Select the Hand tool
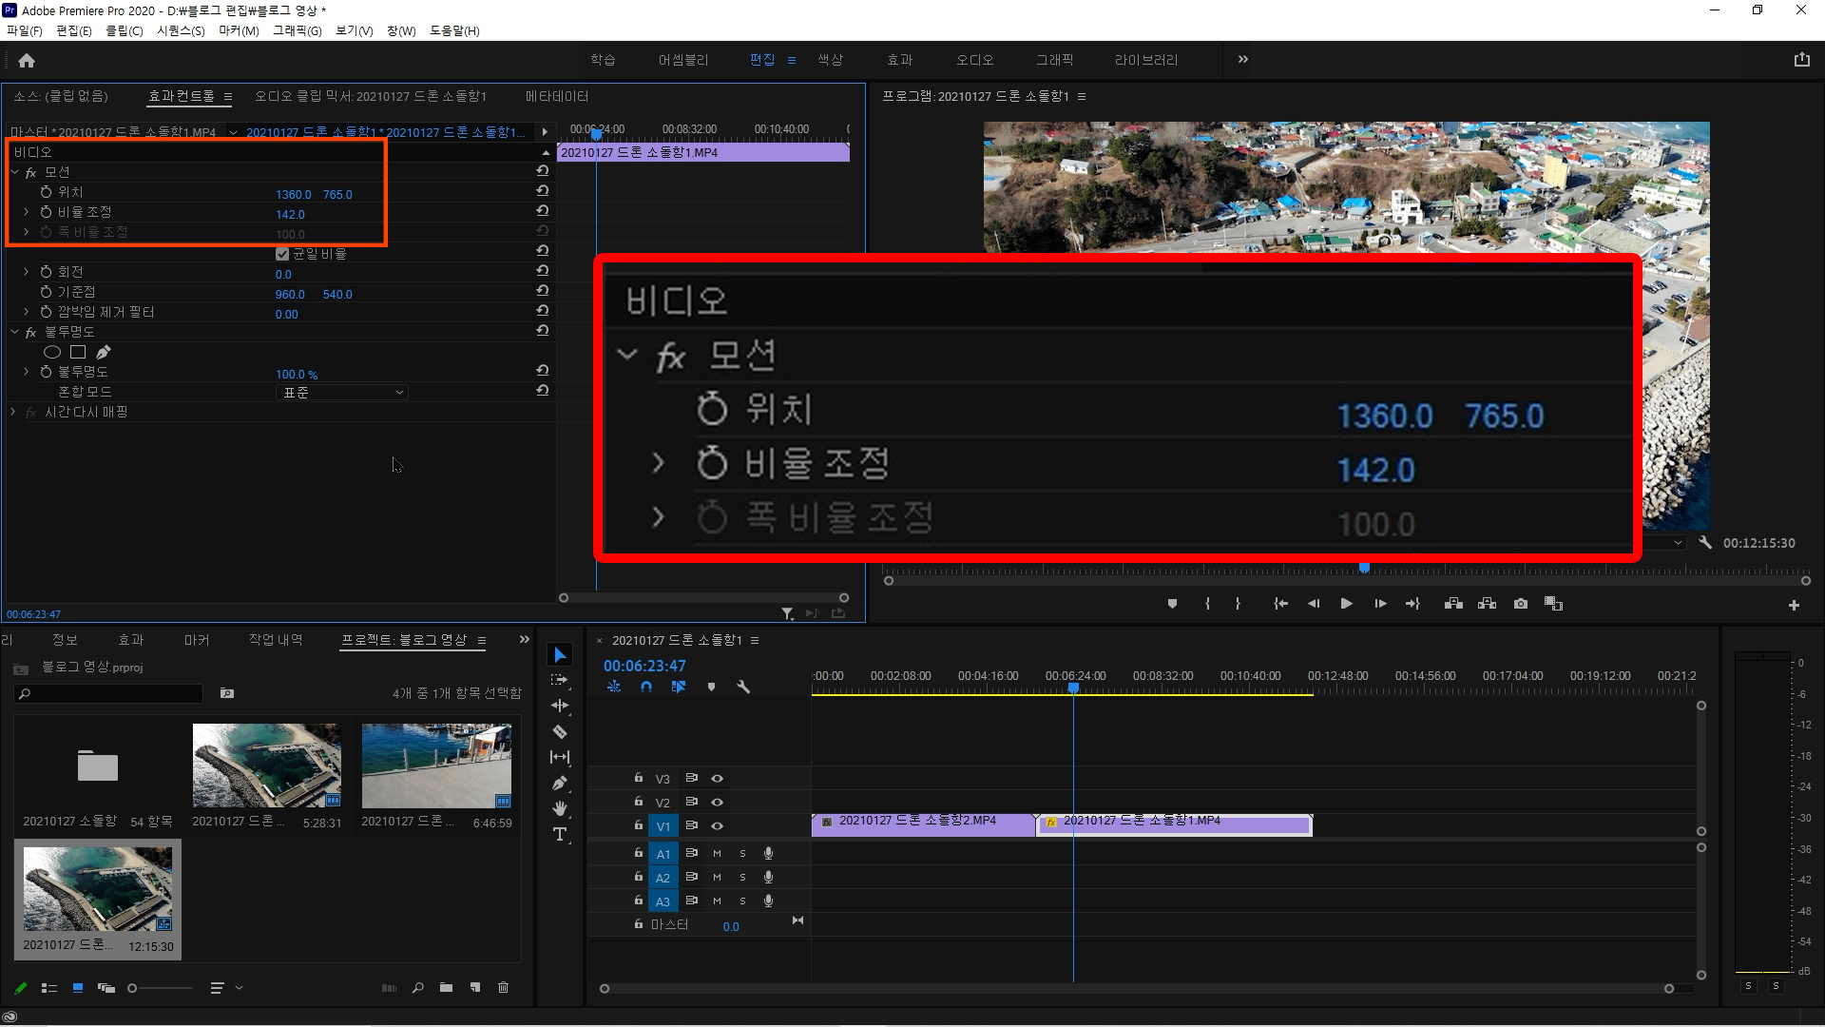1825x1027 pixels. (x=560, y=808)
